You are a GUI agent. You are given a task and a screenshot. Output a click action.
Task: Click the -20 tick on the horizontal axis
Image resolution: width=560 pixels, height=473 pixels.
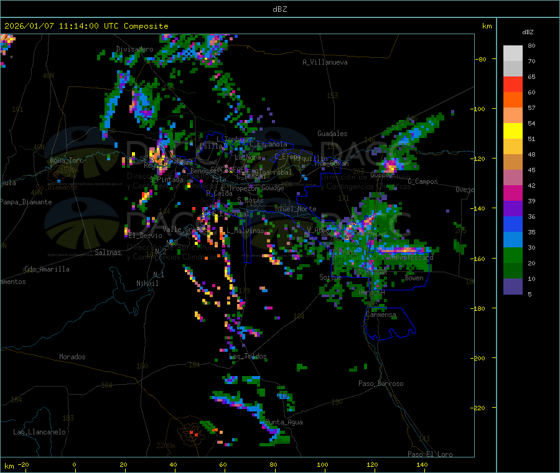tap(23, 464)
